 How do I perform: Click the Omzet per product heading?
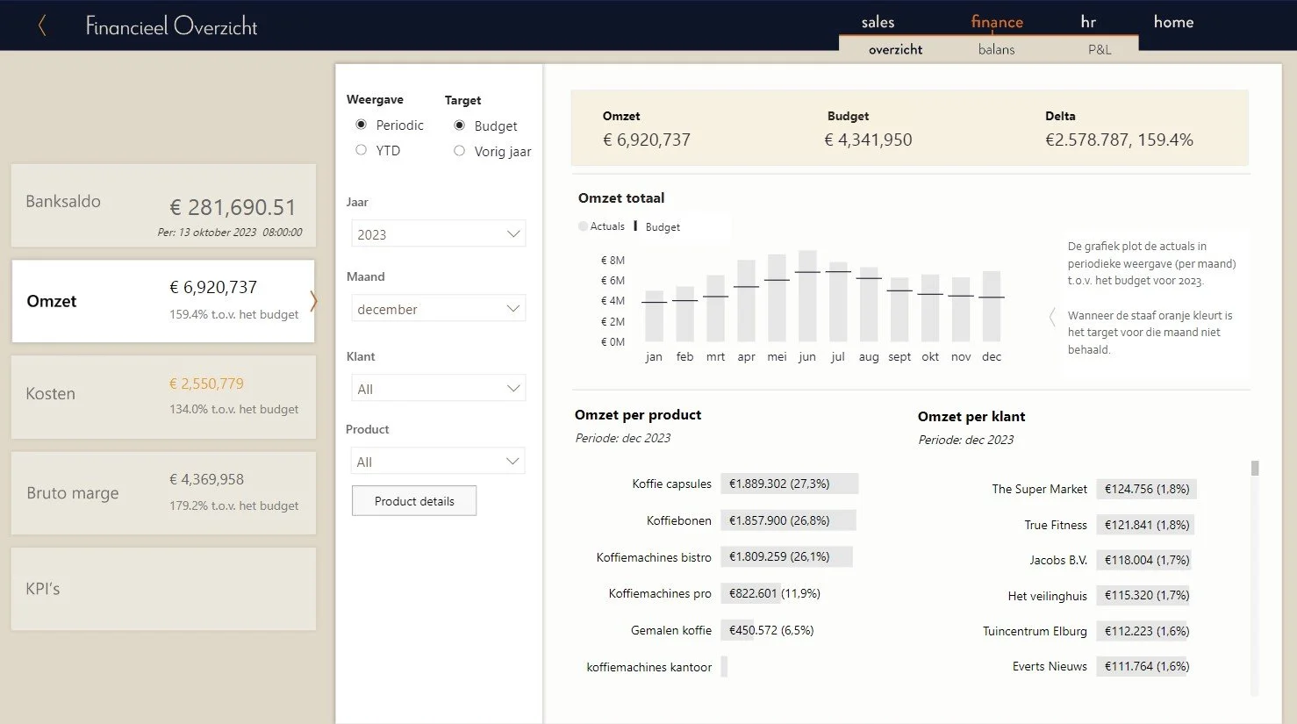tap(638, 415)
